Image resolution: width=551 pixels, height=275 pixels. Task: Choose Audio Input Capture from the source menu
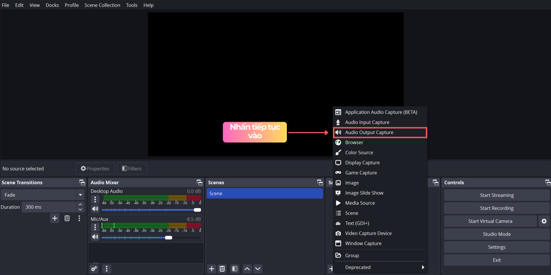coord(380,122)
